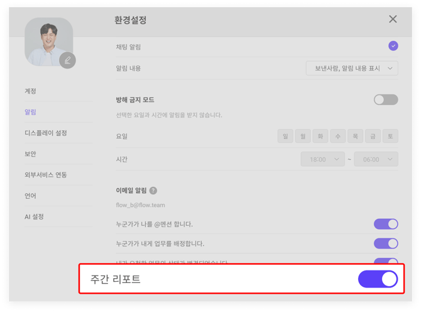Enable the 방해 금지 모드 toggle
The image size is (421, 312).
point(386,99)
